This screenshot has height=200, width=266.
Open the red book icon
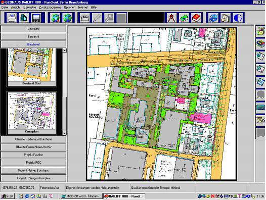click(x=196, y=18)
